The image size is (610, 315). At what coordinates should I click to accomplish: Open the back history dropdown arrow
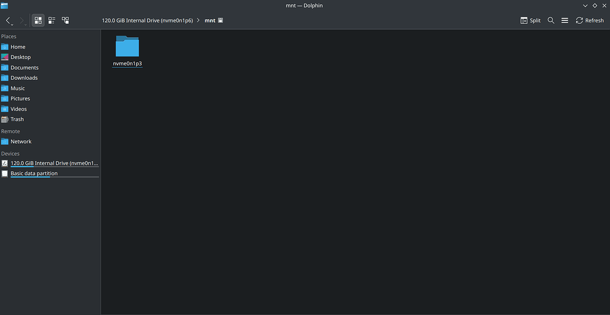click(x=12, y=25)
